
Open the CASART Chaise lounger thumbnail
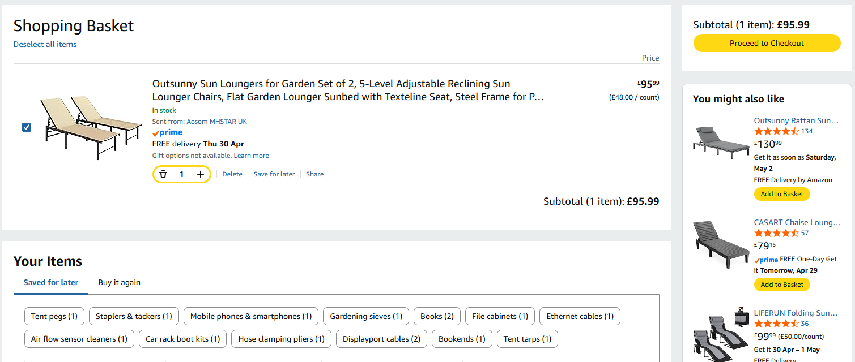click(x=721, y=244)
